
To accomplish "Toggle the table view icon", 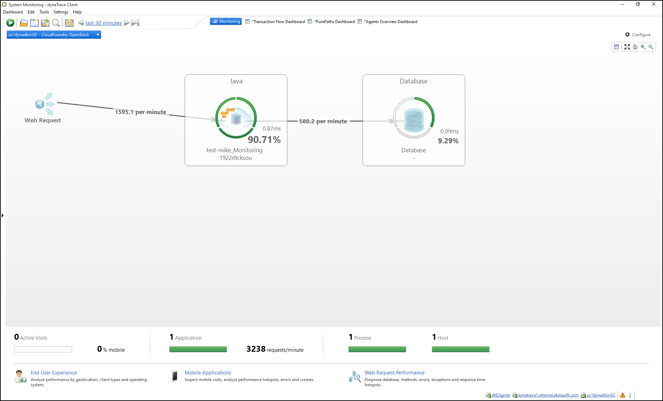I will click(x=616, y=47).
